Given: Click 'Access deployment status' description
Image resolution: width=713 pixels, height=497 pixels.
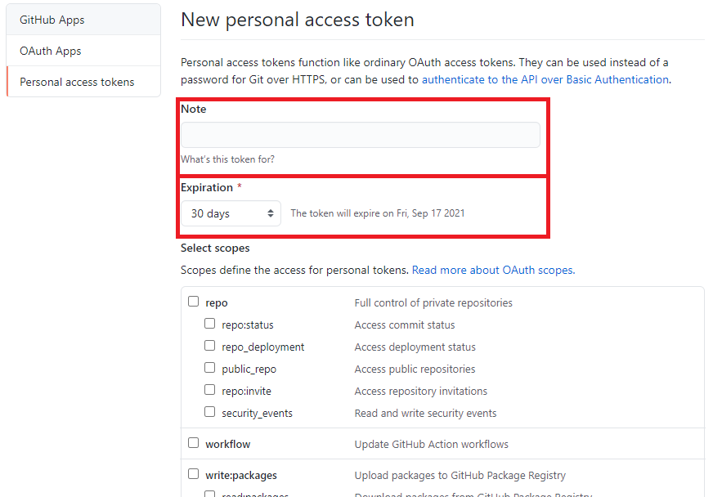Looking at the screenshot, I should point(415,347).
